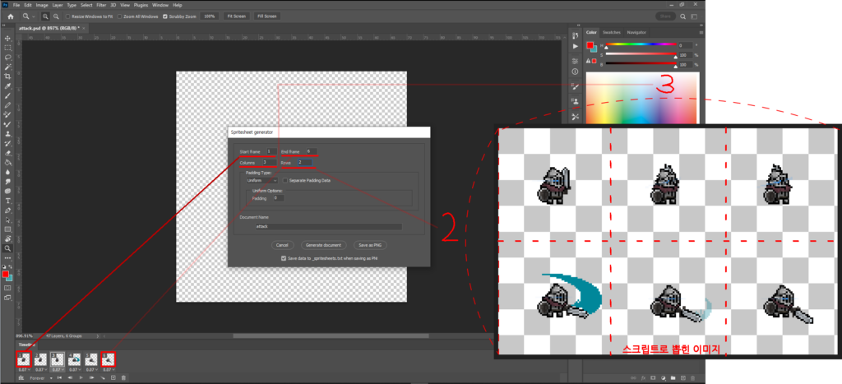This screenshot has height=384, width=842.
Task: Uncheck Save data to _spritesheets.txt
Action: 284,258
